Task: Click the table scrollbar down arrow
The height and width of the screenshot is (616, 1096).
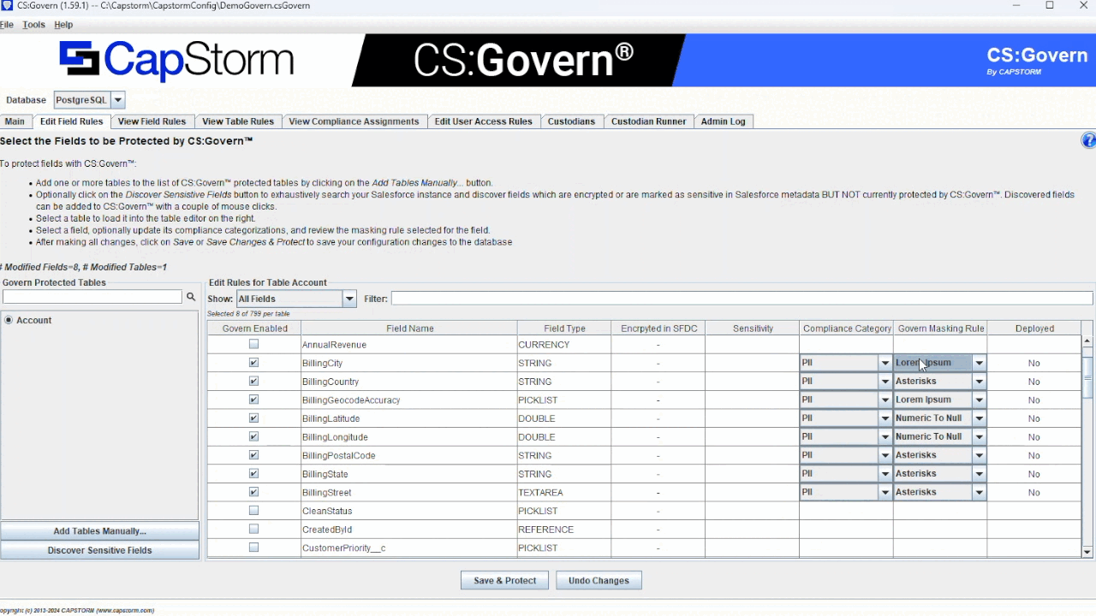Action: [1087, 553]
